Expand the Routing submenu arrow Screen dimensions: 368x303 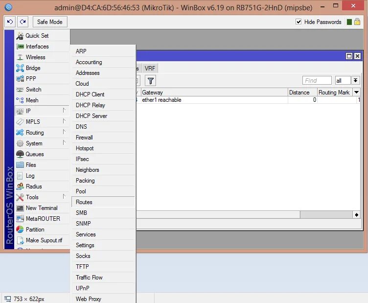pyautogui.click(x=64, y=132)
